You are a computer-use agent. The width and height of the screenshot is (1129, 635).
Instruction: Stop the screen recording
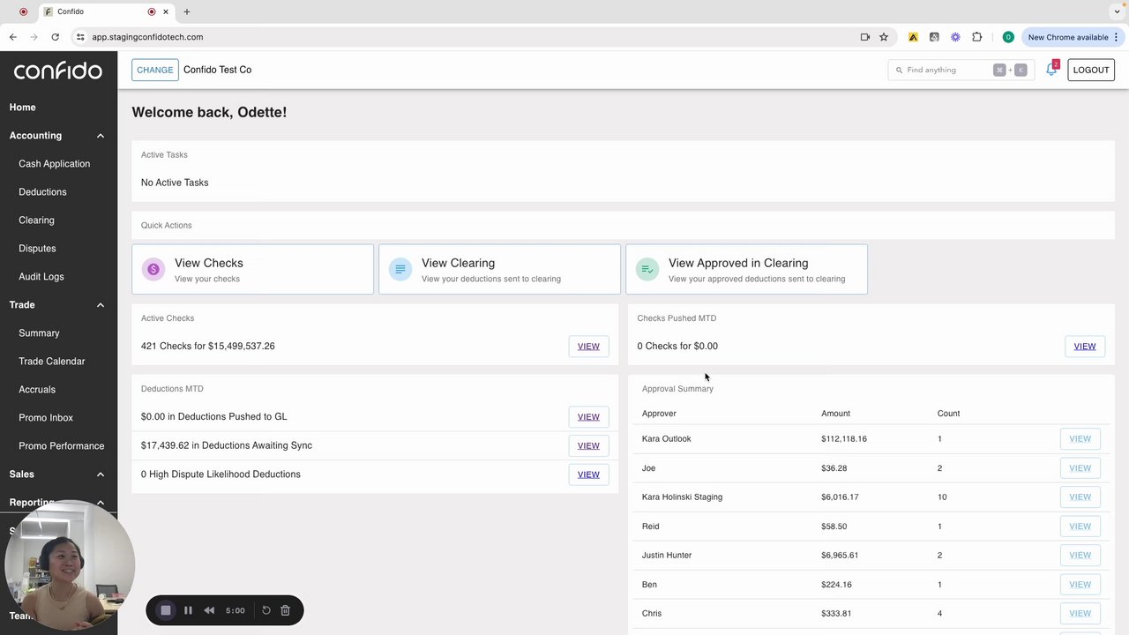pyautogui.click(x=165, y=610)
